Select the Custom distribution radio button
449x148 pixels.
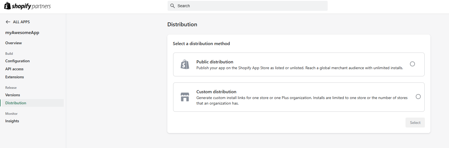tap(418, 97)
